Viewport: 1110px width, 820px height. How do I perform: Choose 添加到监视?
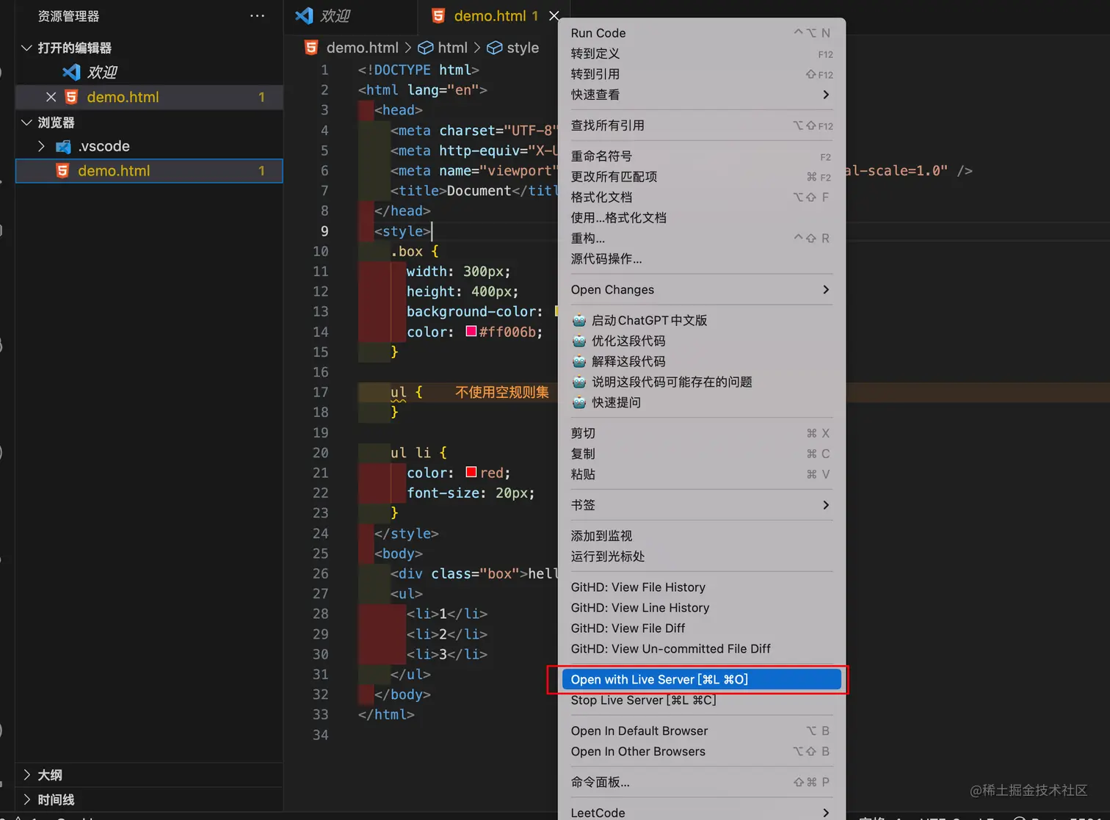click(x=701, y=536)
